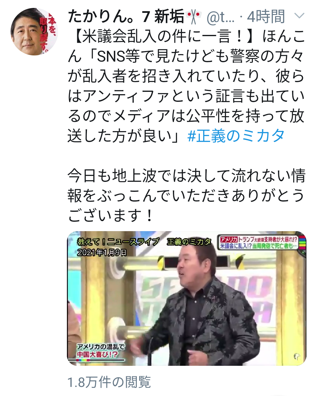
Task: Click the display name たかりん。7 新垣
Action: (x=126, y=16)
